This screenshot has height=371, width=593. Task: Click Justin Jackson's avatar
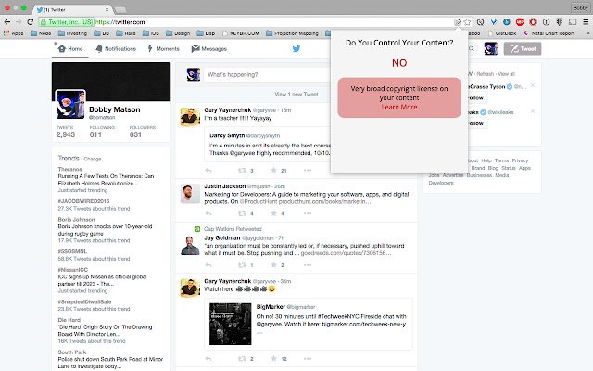[190, 194]
